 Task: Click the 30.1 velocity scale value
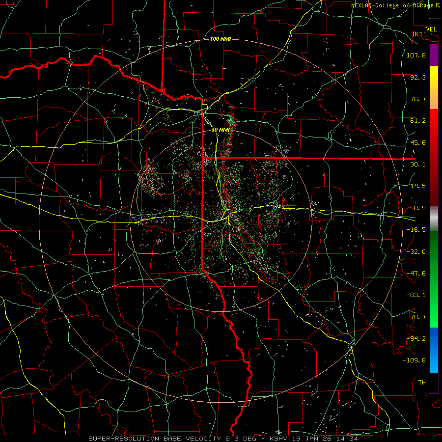[x=418, y=165]
